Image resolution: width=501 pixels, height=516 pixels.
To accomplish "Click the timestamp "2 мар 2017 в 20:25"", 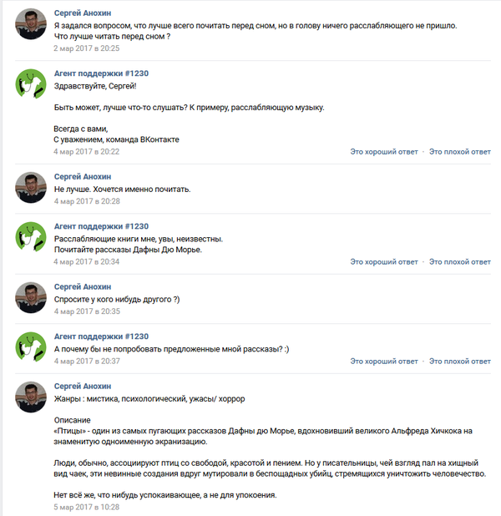I will 86,49.
